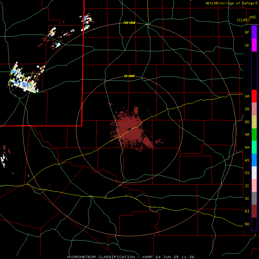Click the HA legend label
Image resolution: width=259 pixels, height=259 pixels.
point(247,96)
